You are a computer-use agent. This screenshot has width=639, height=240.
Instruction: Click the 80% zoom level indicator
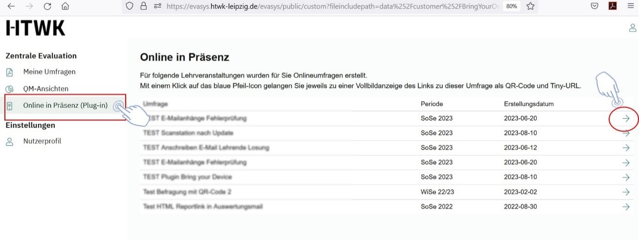pos(511,6)
